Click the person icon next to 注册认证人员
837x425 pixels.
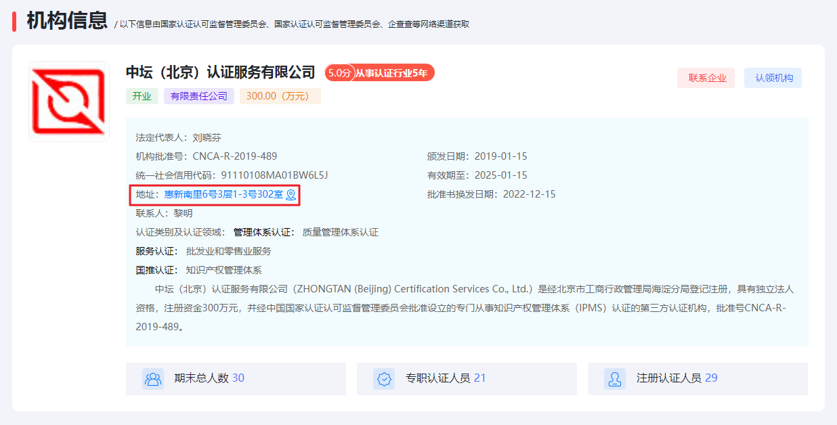(x=615, y=379)
